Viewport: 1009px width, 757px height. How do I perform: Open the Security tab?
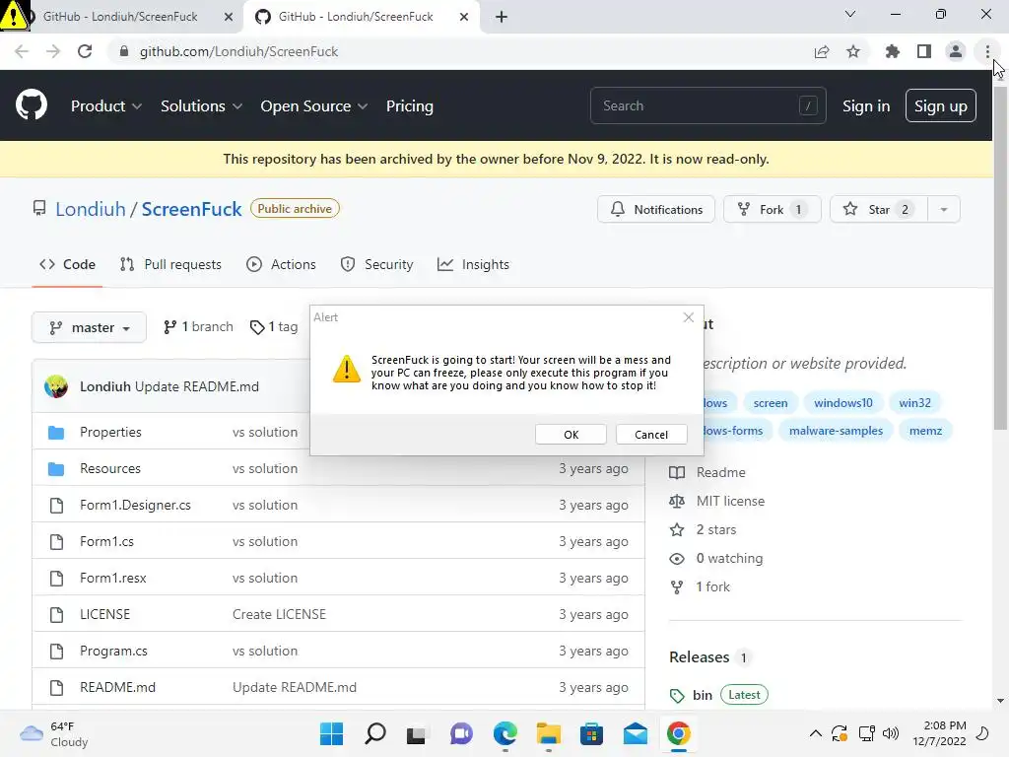[377, 264]
